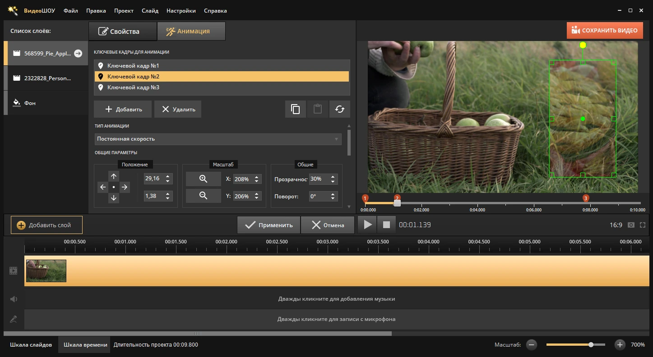This screenshot has width=653, height=357.
Task: Click the preview timeline playhead handle
Action: click(397, 203)
